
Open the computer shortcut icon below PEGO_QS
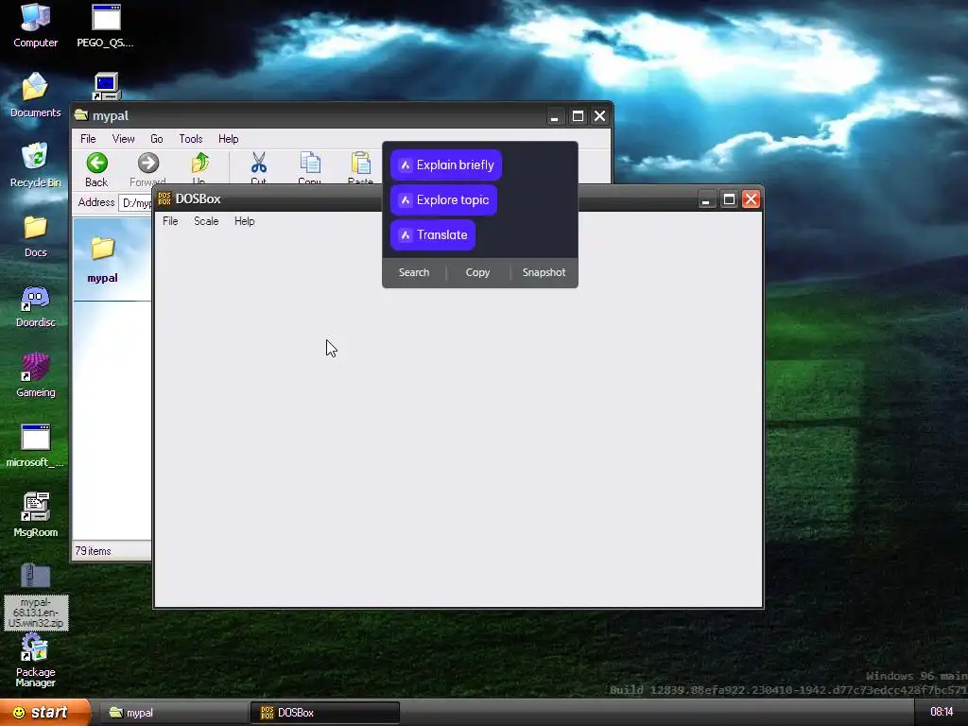pyautogui.click(x=106, y=86)
